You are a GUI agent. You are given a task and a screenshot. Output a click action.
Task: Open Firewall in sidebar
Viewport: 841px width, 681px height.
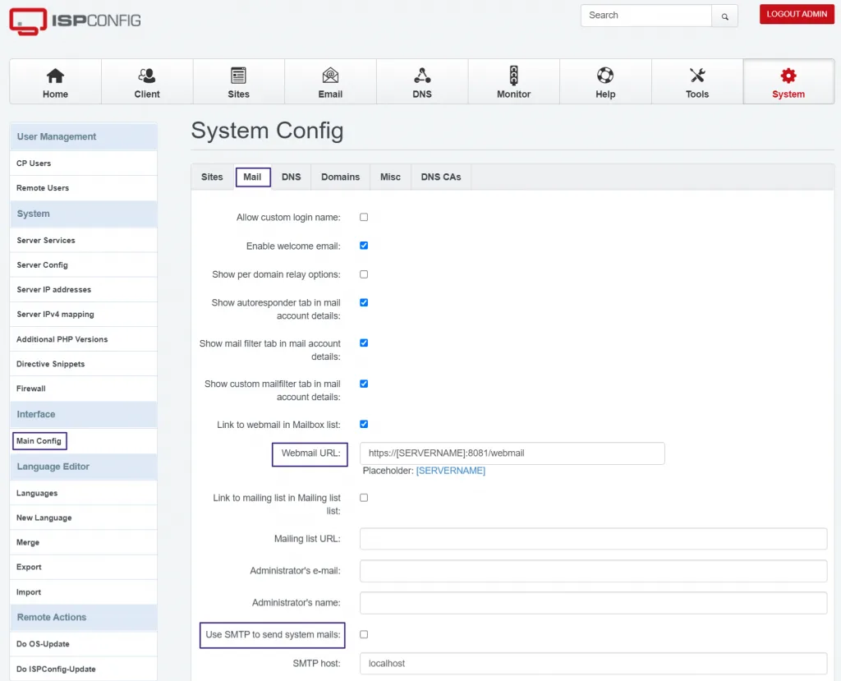83,389
